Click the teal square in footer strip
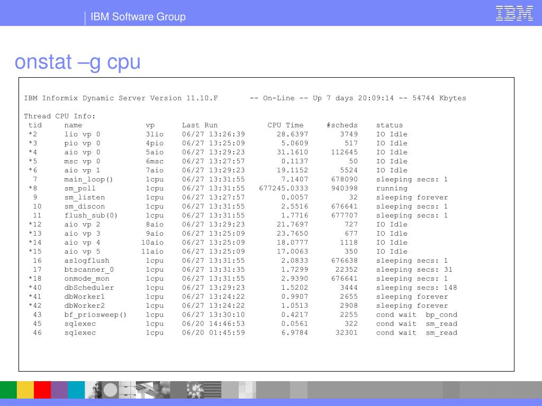The width and height of the screenshot is (542, 406). pyautogui.click(x=76, y=390)
